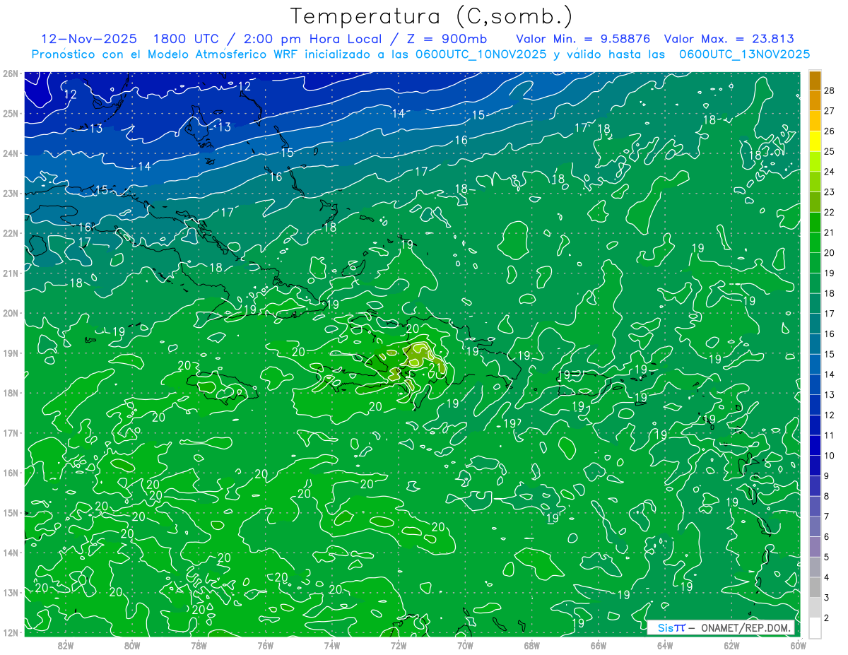Screen dimensions: 848x655
Task: Click longitude axis label "62W"
Action: coord(731,645)
